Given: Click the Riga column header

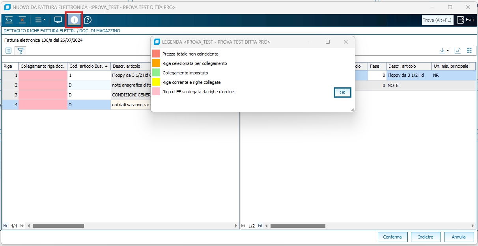Looking at the screenshot, I should (x=10, y=66).
